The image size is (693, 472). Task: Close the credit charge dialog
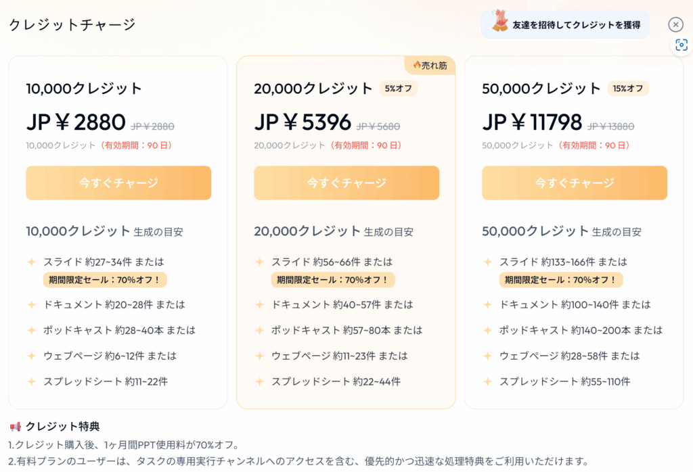[675, 25]
